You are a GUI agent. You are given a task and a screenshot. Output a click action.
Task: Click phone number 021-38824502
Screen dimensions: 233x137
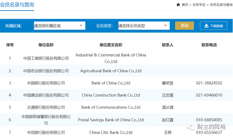point(209,83)
